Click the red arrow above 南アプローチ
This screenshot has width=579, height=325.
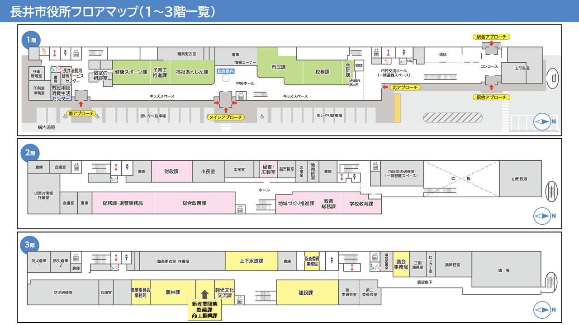(x=81, y=104)
